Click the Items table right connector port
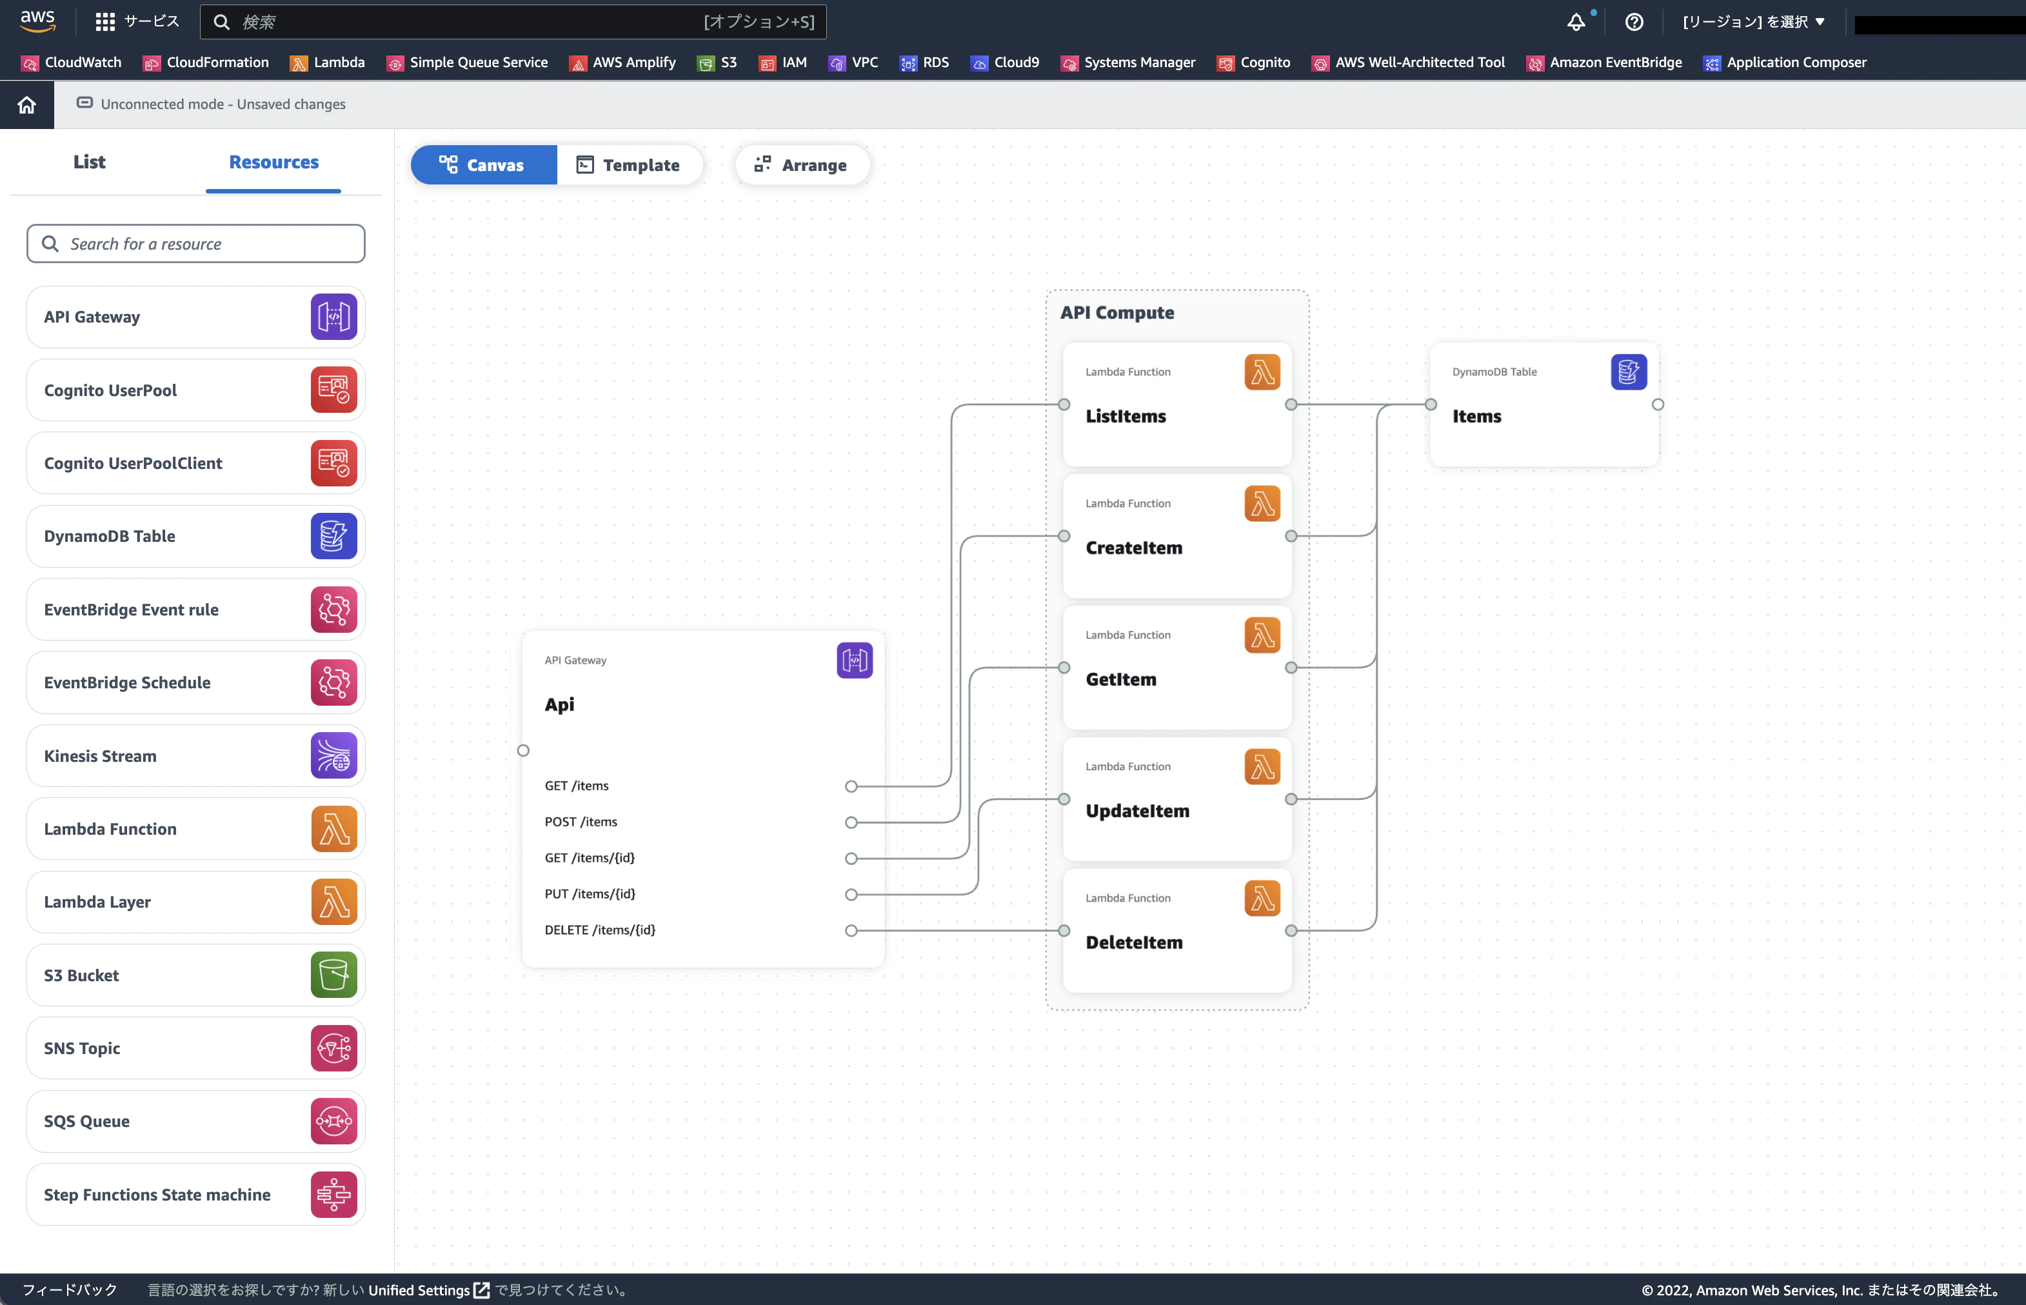2026x1305 pixels. [x=1658, y=404]
